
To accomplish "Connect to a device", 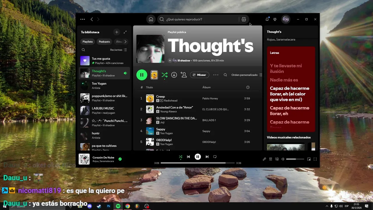I will pos(277,159).
